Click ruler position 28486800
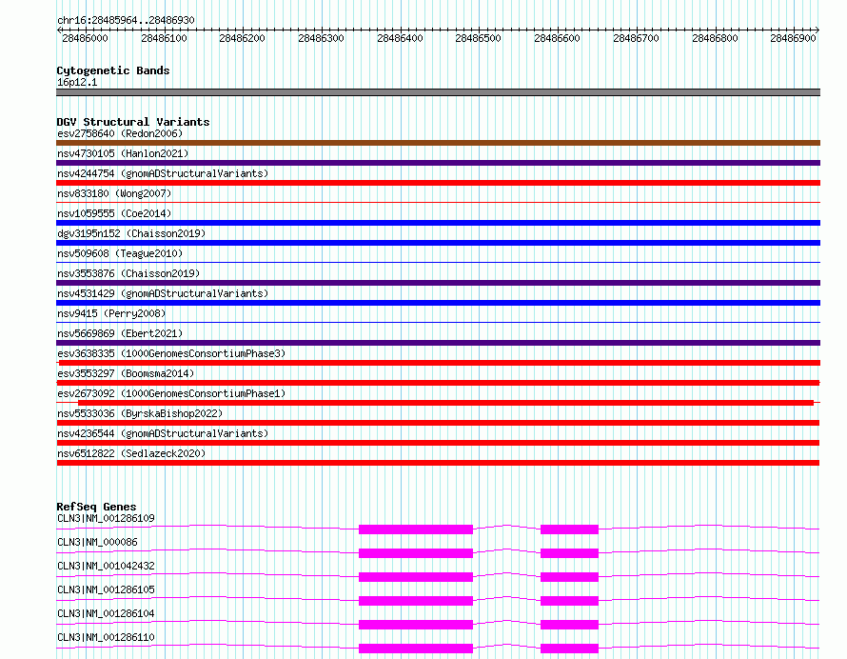 point(715,38)
